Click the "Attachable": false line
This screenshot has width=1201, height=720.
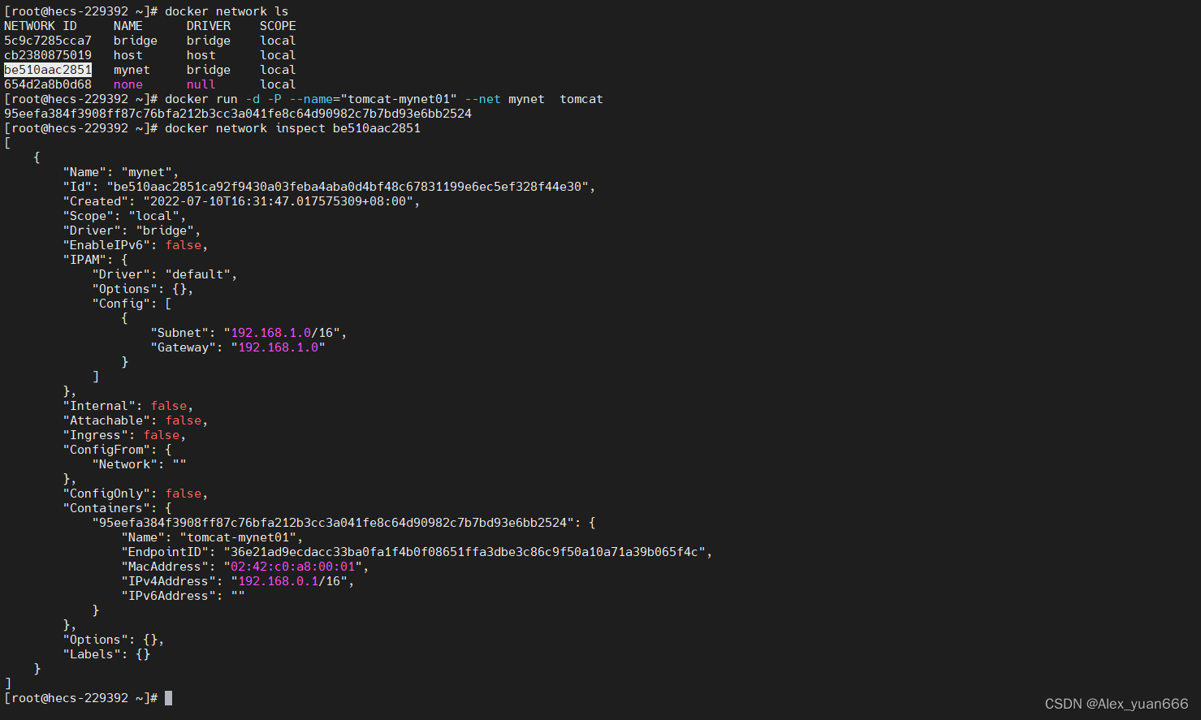(x=136, y=420)
